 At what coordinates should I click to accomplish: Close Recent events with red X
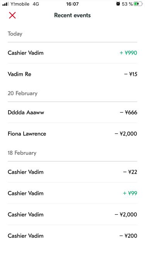[x=12, y=15]
